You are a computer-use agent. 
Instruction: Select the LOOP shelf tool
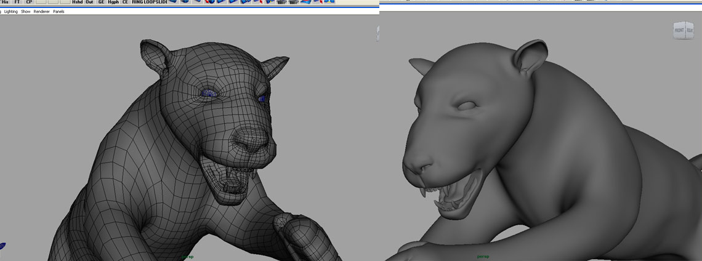[x=150, y=2]
